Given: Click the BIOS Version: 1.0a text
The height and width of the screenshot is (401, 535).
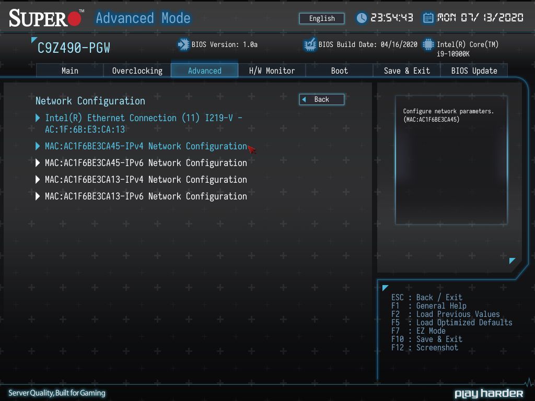Looking at the screenshot, I should pos(225,45).
